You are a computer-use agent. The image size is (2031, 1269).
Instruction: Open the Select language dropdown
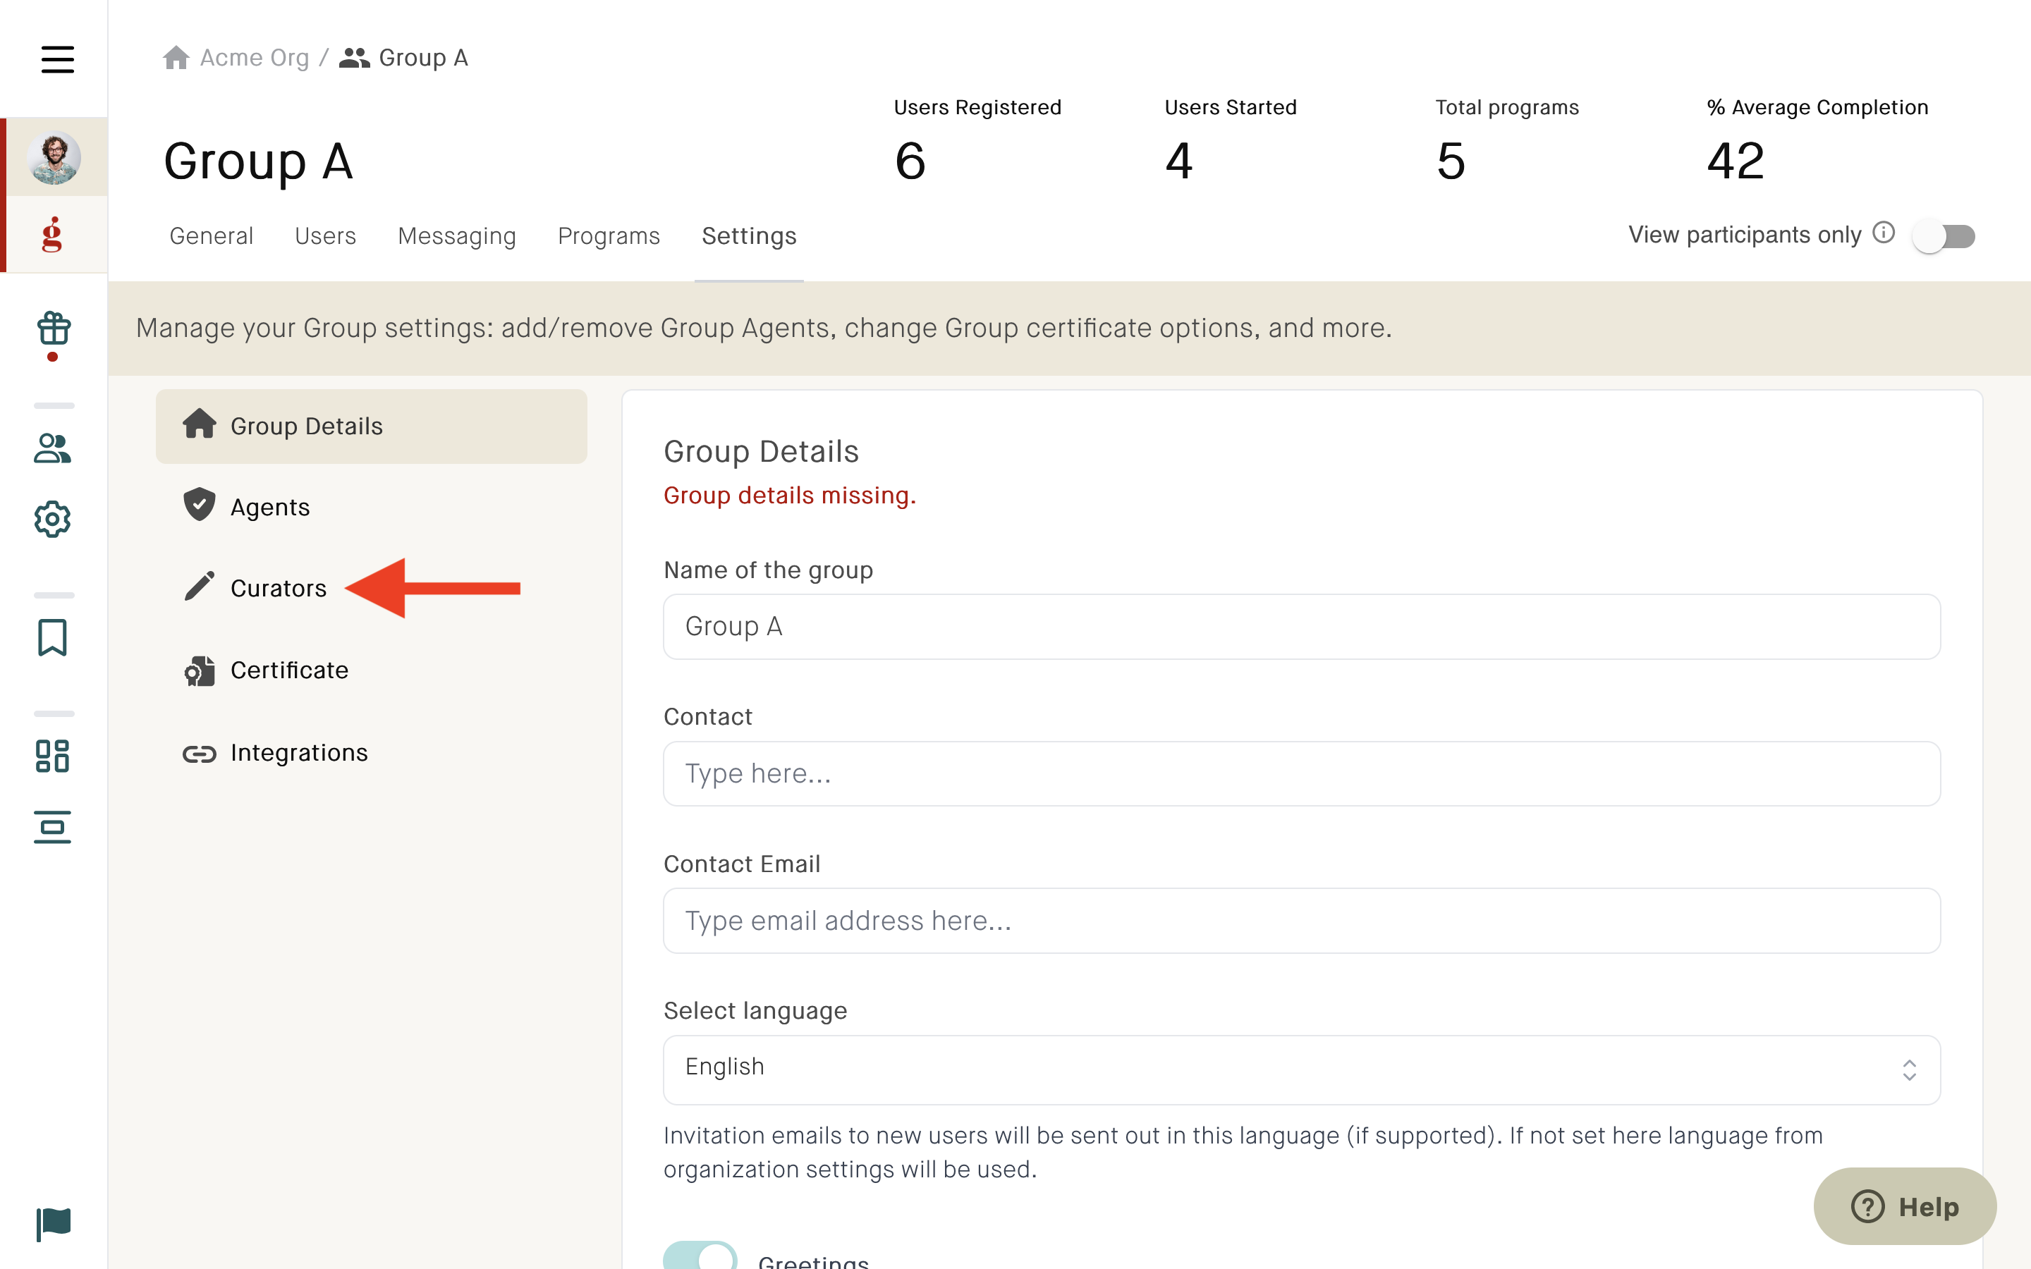[1302, 1069]
